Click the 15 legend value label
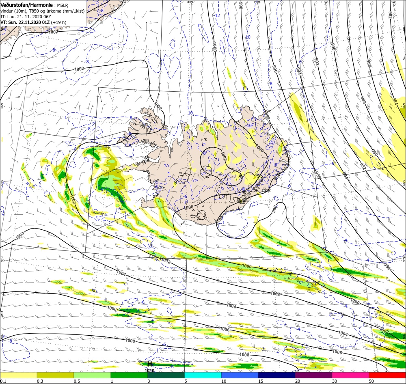 261,381
